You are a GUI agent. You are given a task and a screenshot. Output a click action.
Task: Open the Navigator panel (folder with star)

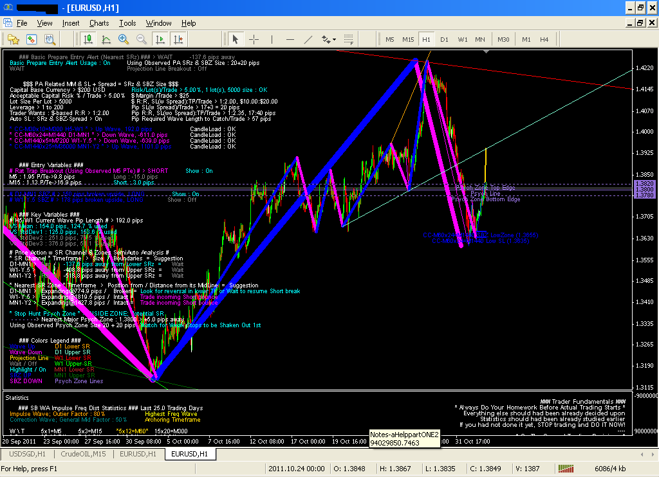pos(14,39)
